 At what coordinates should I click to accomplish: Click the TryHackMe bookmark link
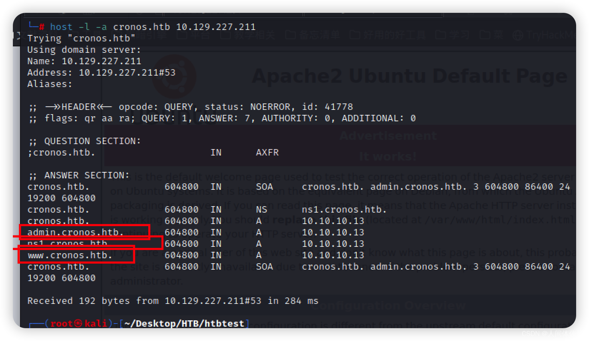pos(550,35)
